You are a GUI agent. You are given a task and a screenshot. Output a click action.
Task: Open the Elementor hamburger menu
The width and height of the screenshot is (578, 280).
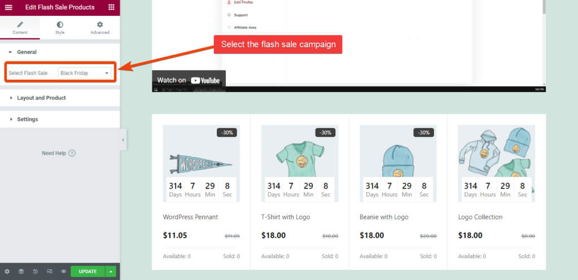8,7
